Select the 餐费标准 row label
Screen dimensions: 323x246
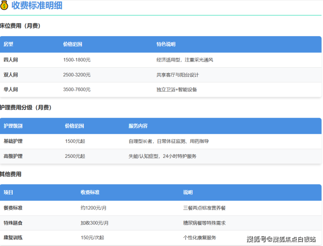(x=13, y=208)
